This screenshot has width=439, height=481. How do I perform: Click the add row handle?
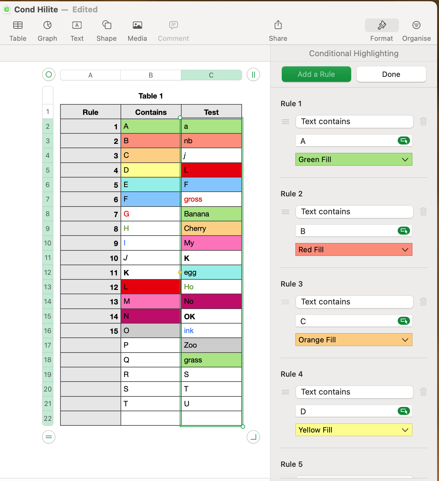(x=49, y=437)
